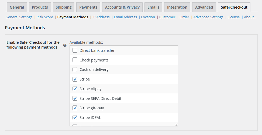This screenshot has width=262, height=135.
Task: Go to Risk Score section
Action: pos(45,17)
